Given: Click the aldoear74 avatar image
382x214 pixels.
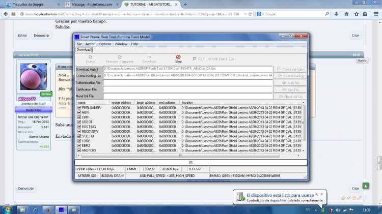Looking at the screenshot, I should pyautogui.click(x=34, y=77).
